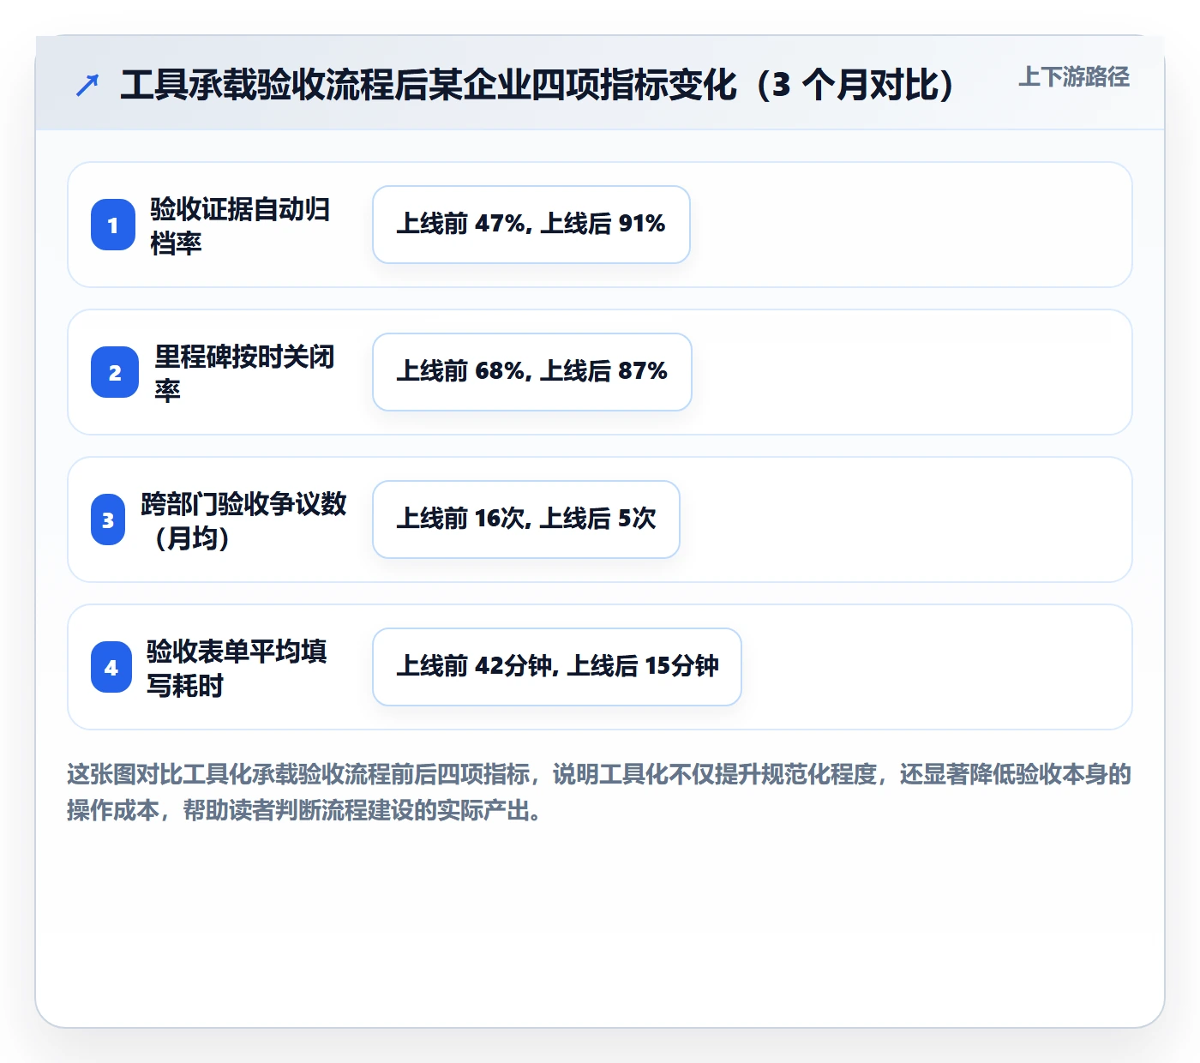Image resolution: width=1200 pixels, height=1063 pixels.
Task: Click the value box 上线前 16次, 上线后 5次
Action: pyautogui.click(x=526, y=519)
